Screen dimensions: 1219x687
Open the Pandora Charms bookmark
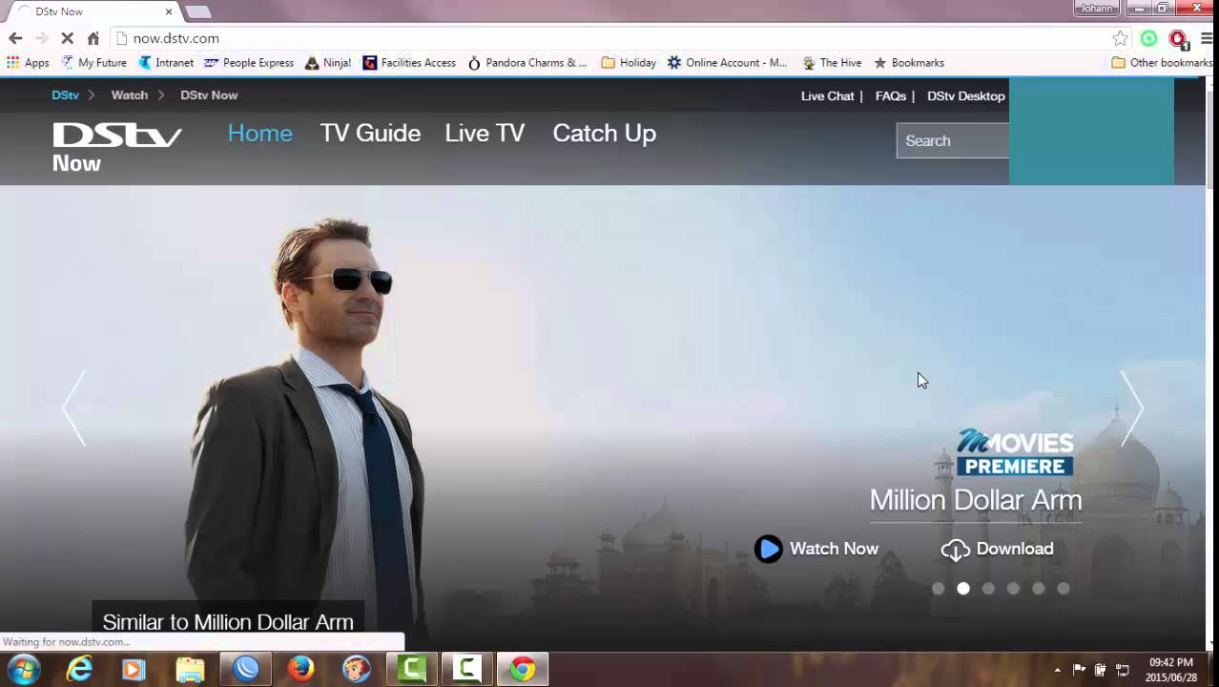pyautogui.click(x=527, y=63)
